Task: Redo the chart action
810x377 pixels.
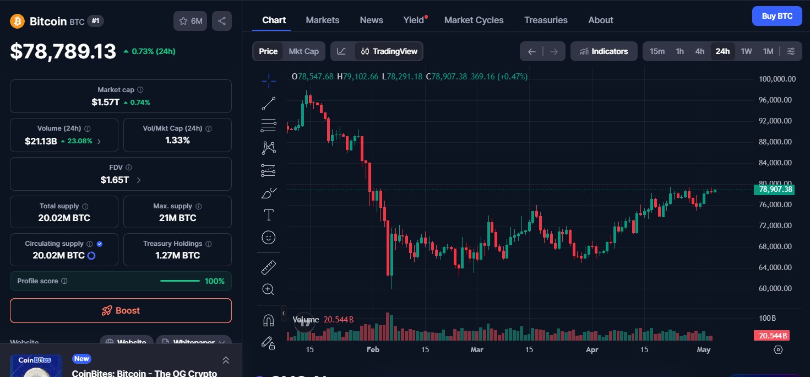Action: click(x=553, y=51)
